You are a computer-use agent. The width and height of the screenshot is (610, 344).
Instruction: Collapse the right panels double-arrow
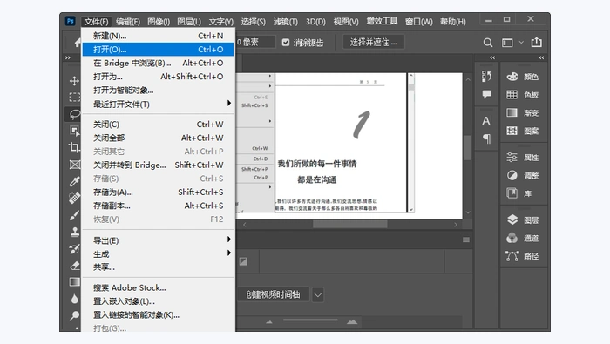click(x=541, y=57)
